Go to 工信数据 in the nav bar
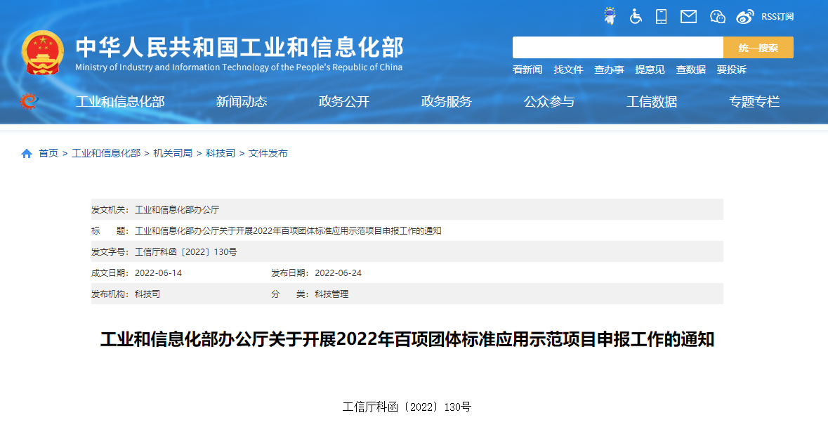Screen dimensions: 828x427 [x=652, y=102]
